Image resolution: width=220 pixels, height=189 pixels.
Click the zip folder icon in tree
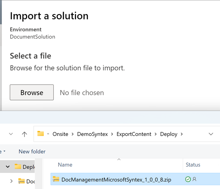(21, 181)
